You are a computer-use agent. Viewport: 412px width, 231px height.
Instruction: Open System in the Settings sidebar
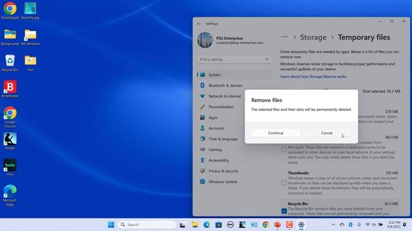pos(234,75)
